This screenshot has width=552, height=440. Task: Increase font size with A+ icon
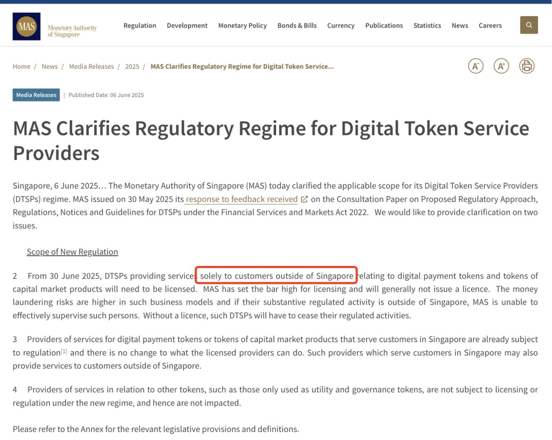pos(501,66)
